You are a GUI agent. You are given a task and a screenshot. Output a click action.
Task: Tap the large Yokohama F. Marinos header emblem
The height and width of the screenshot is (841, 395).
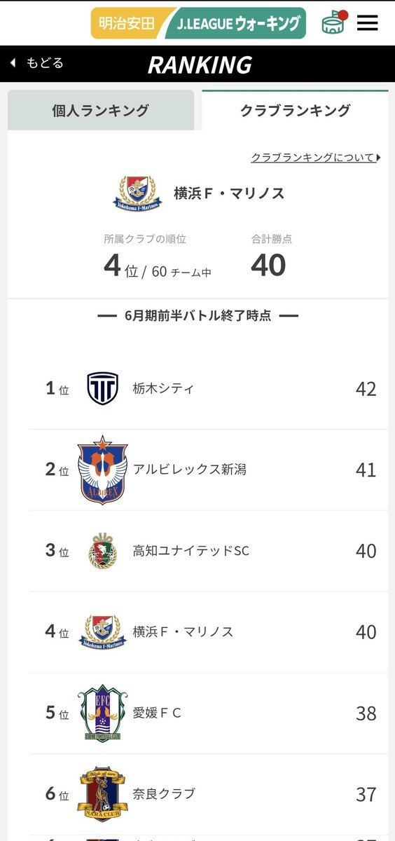137,193
